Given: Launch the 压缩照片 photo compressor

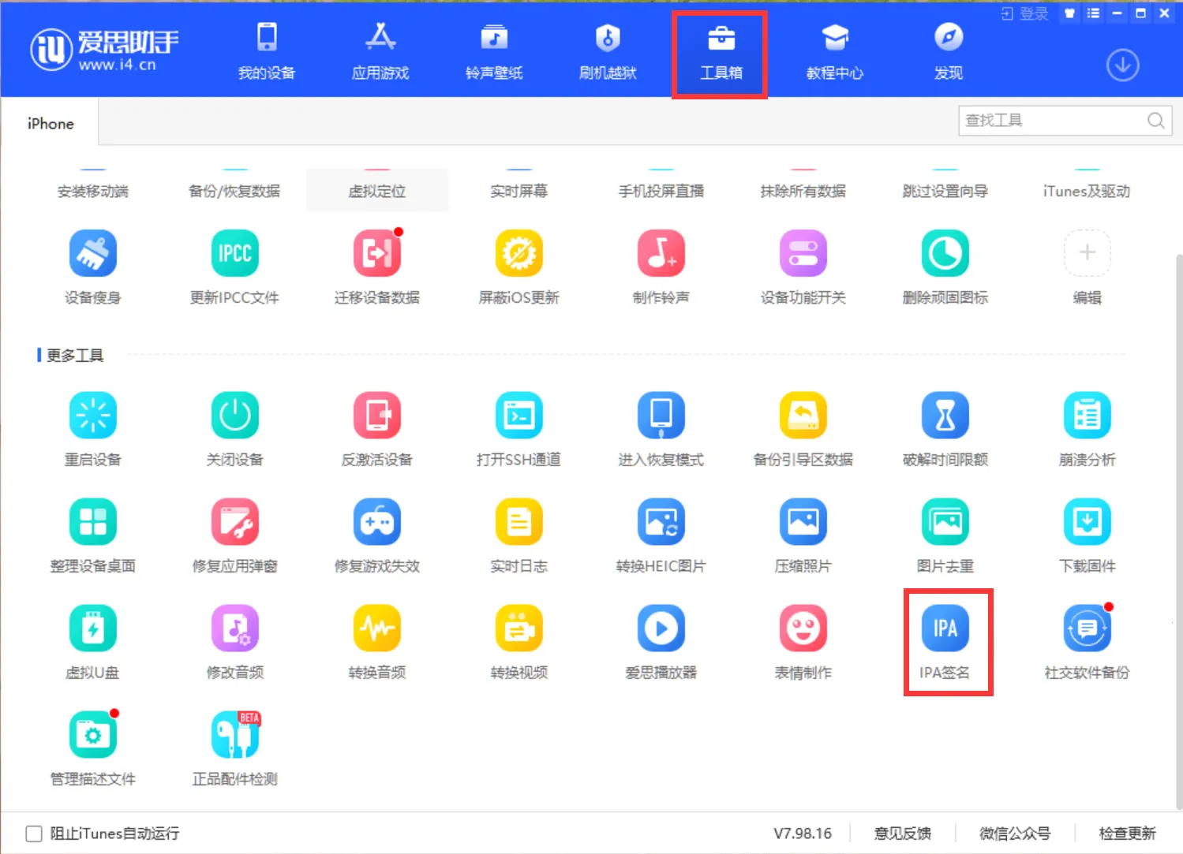Looking at the screenshot, I should (803, 535).
